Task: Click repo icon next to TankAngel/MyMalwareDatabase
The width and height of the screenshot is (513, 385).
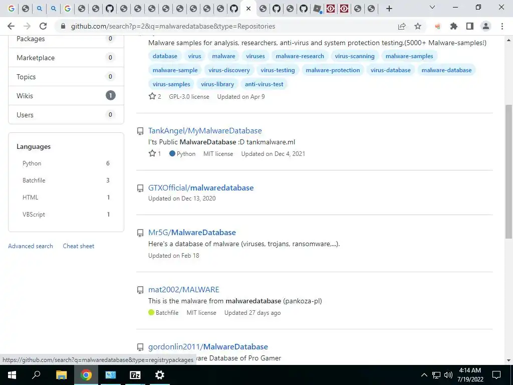Action: tap(140, 131)
